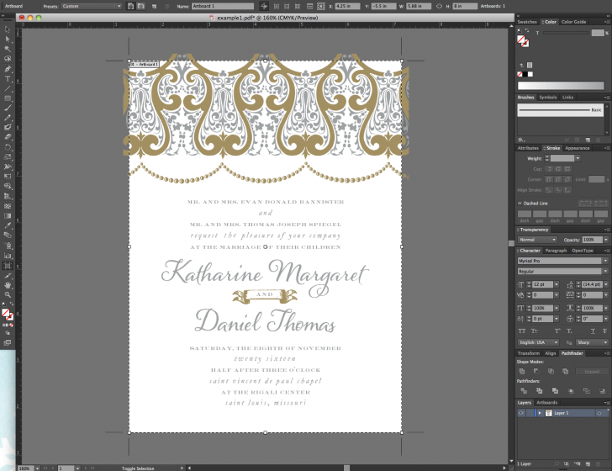Click the All Caps icon in Character panel
The image size is (612, 471).
[522, 331]
